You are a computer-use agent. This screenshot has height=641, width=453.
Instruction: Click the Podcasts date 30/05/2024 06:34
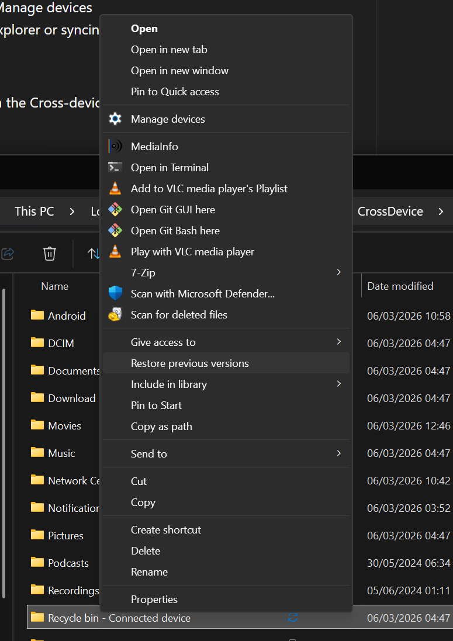pos(409,563)
